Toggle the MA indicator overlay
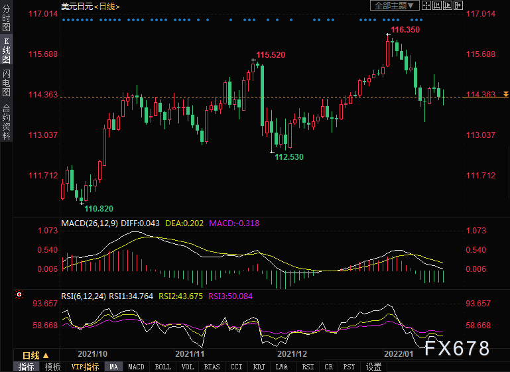510x372 pixels. (113, 367)
